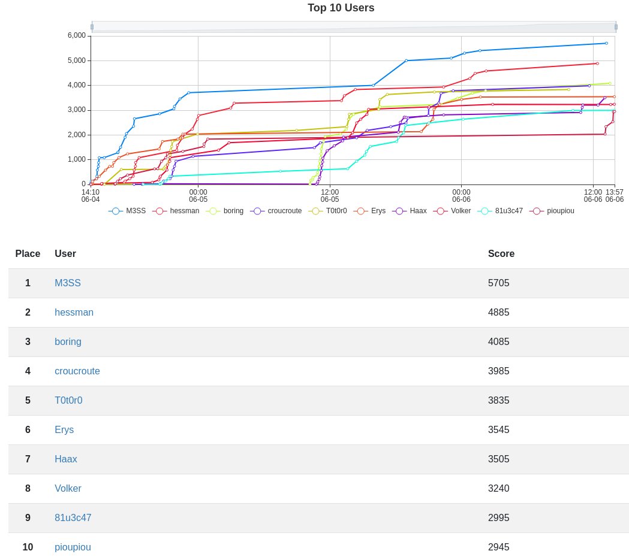Image resolution: width=629 pixels, height=557 pixels.
Task: Click left handle of chart zoom slider
Action: [92, 27]
